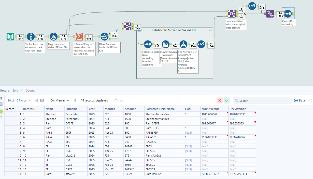Select the Sort tool inside the container
The image size is (313, 179).
(148, 44)
